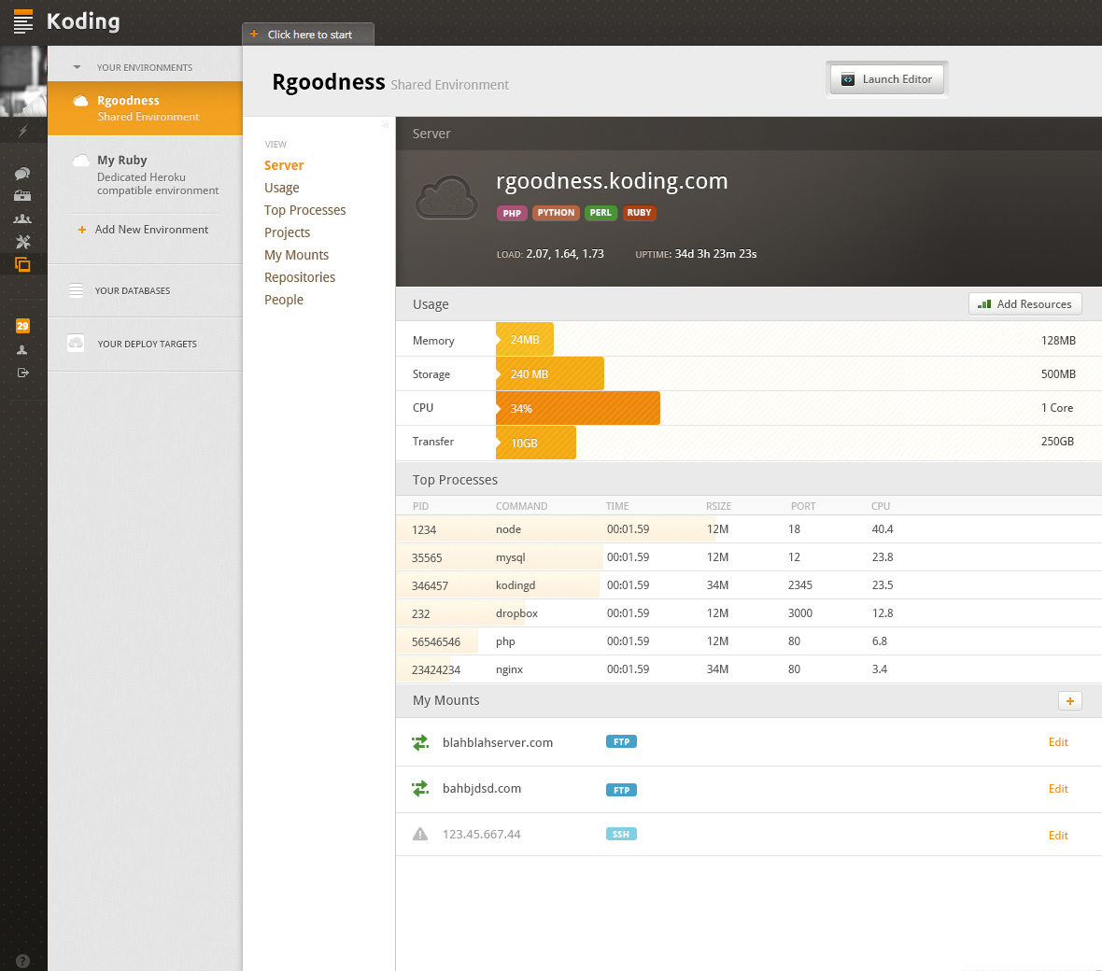Click the group members sidebar icon

pyautogui.click(x=22, y=219)
